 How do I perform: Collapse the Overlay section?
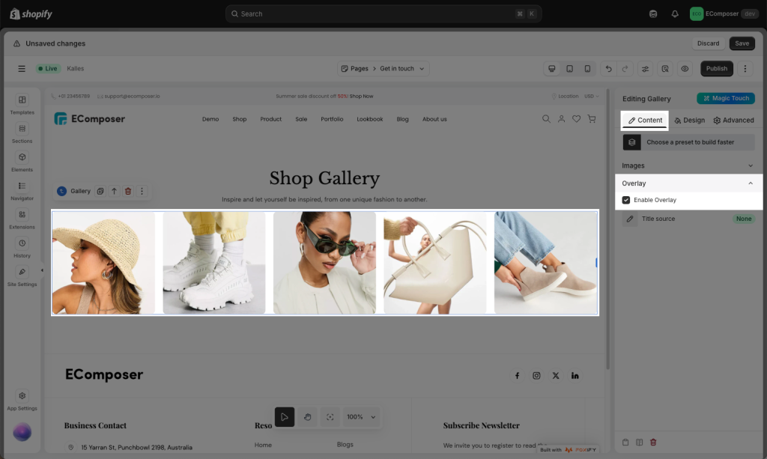(x=751, y=183)
